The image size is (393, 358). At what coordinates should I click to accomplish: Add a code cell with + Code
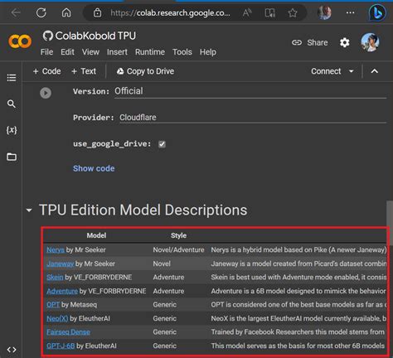coord(46,71)
